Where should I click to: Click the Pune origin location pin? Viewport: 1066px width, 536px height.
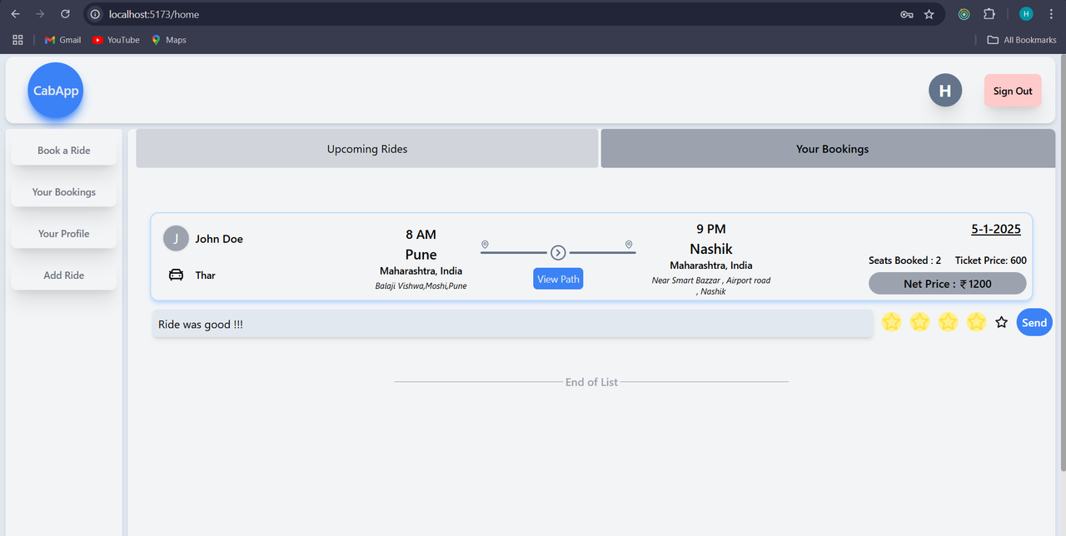tap(485, 245)
